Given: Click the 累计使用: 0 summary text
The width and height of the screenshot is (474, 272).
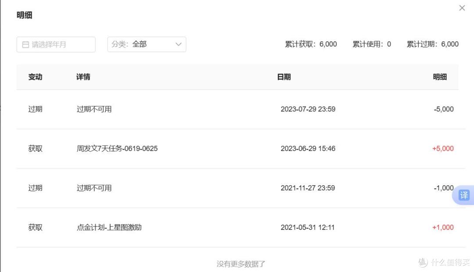Looking at the screenshot, I should [x=372, y=44].
